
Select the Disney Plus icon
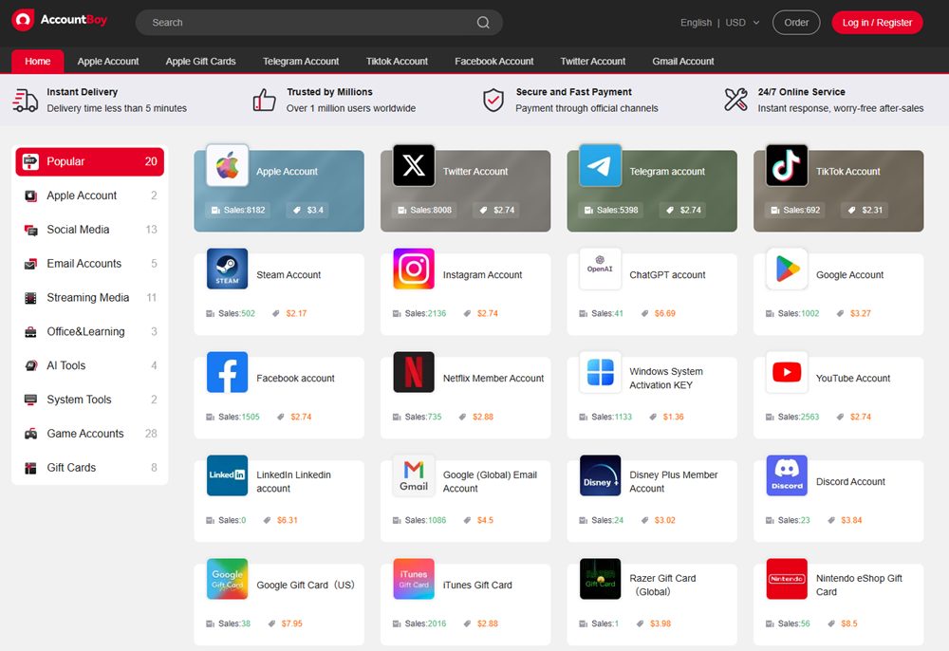click(x=601, y=475)
